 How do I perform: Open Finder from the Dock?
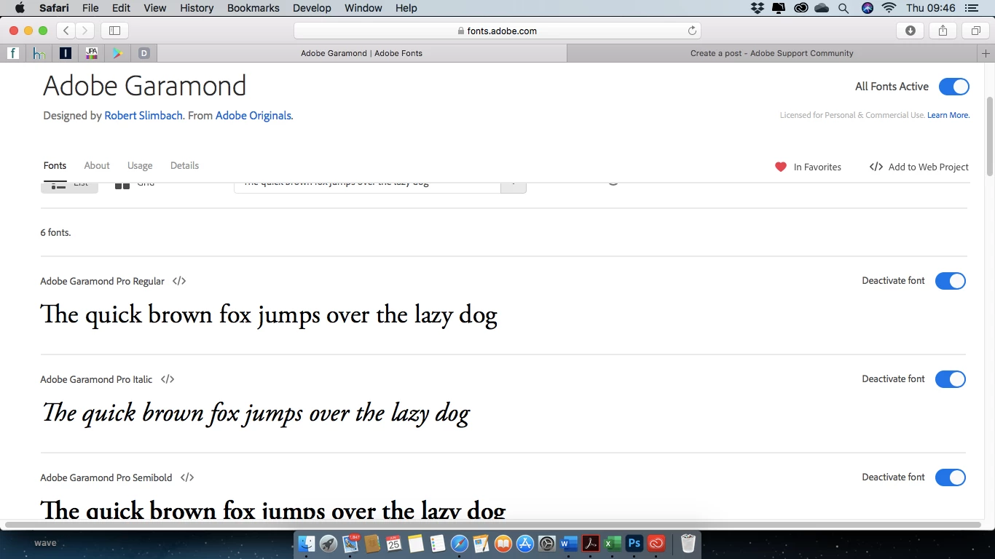point(307,543)
